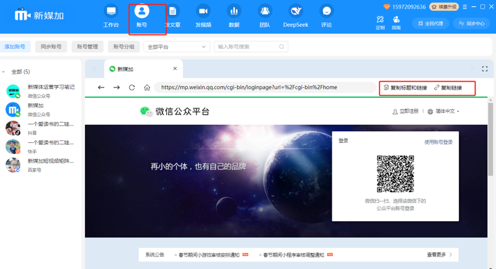The image size is (496, 269).
Task: Select the 新媒加 微信公众号 account
Action: click(x=40, y=109)
